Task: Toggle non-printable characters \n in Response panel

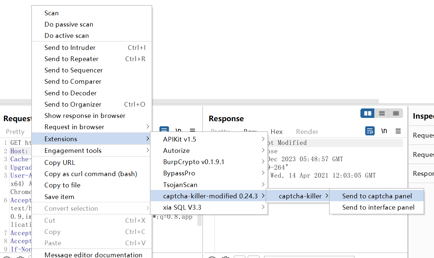Action: [384, 131]
